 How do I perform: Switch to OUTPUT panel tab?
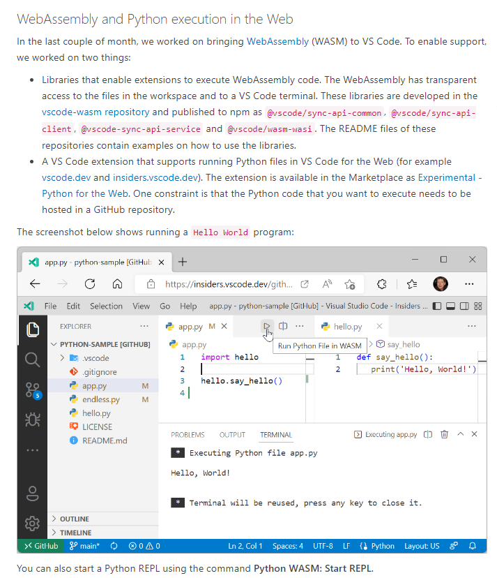pyautogui.click(x=232, y=435)
